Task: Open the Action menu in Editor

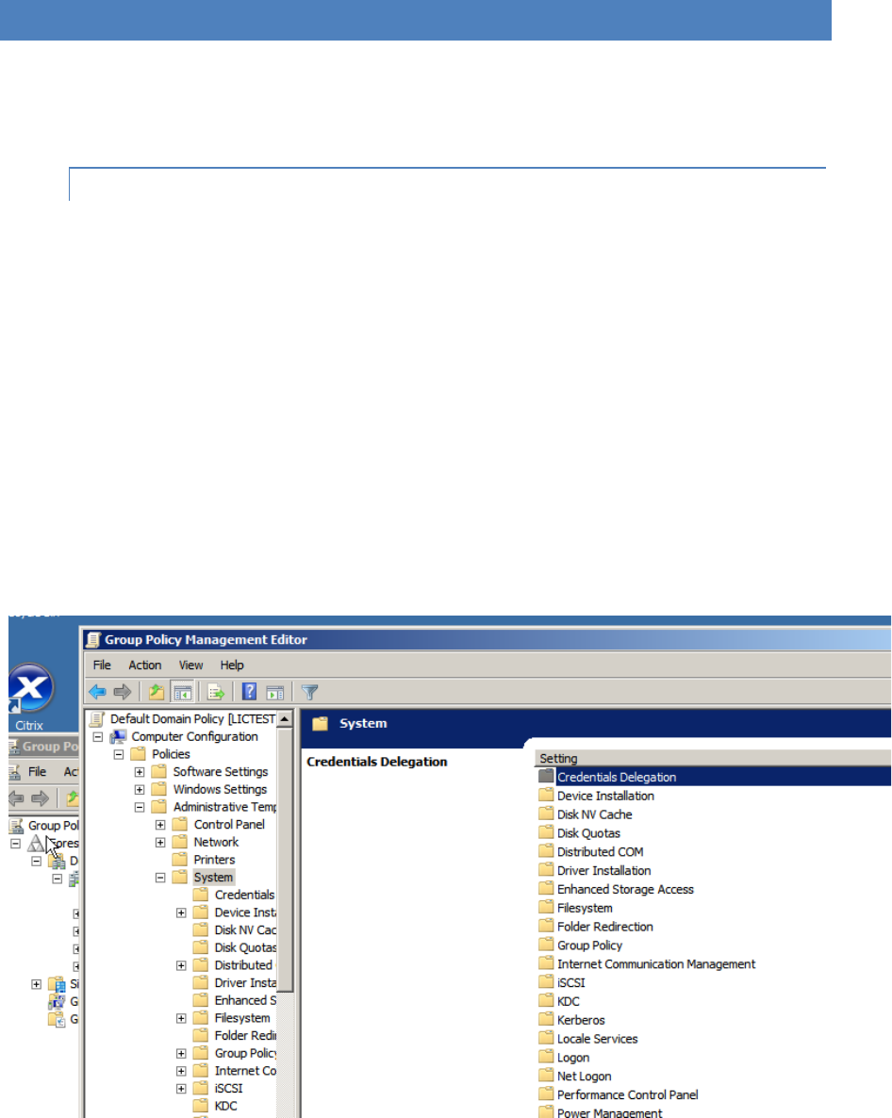Action: click(x=145, y=665)
